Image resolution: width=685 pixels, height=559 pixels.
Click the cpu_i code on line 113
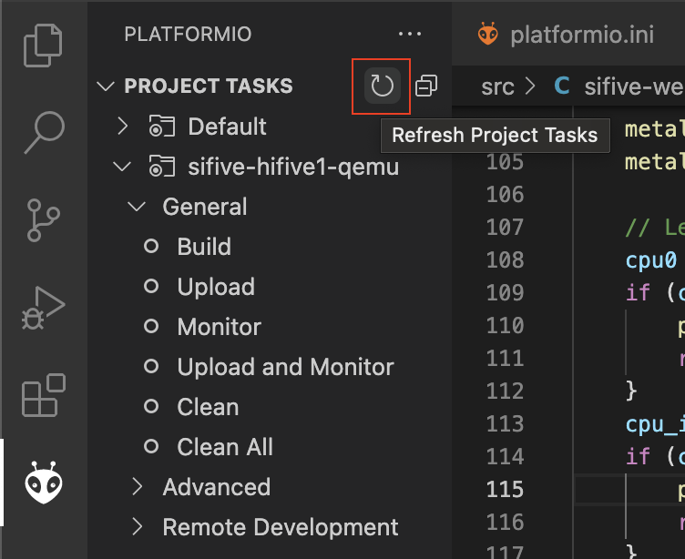tap(655, 424)
